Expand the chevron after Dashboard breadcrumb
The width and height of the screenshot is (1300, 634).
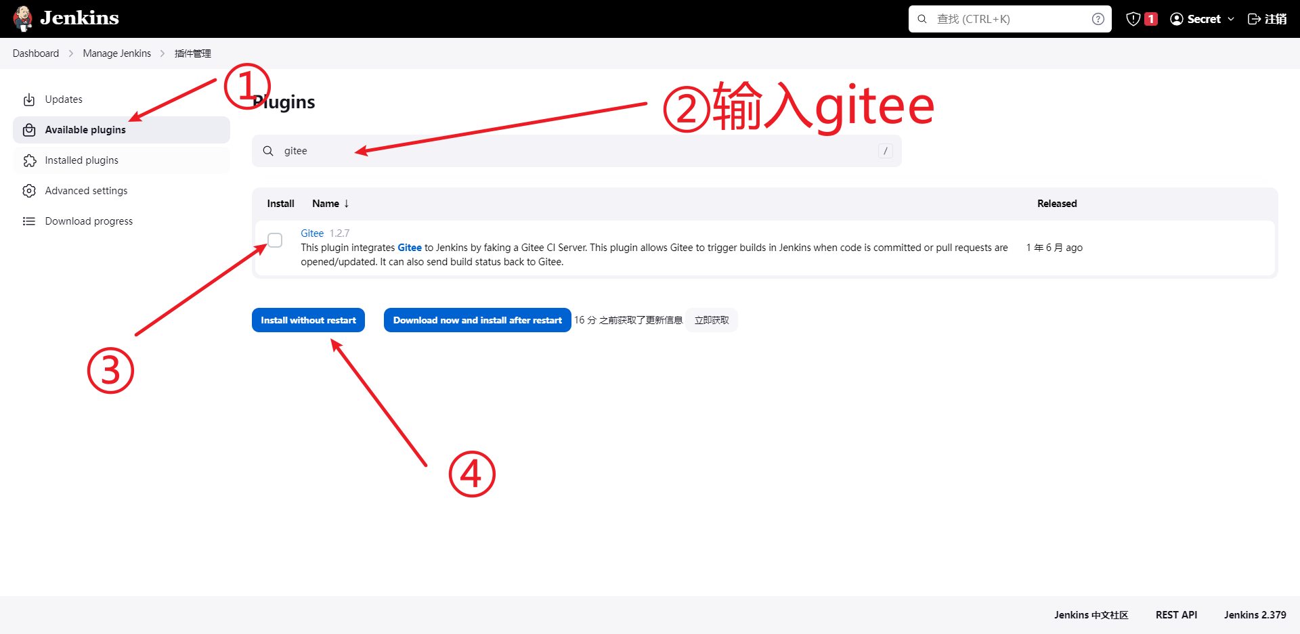pos(70,53)
